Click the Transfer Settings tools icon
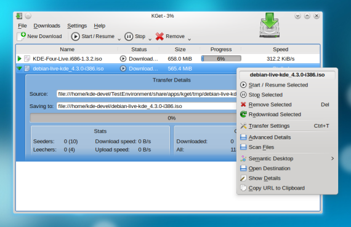 [243, 126]
